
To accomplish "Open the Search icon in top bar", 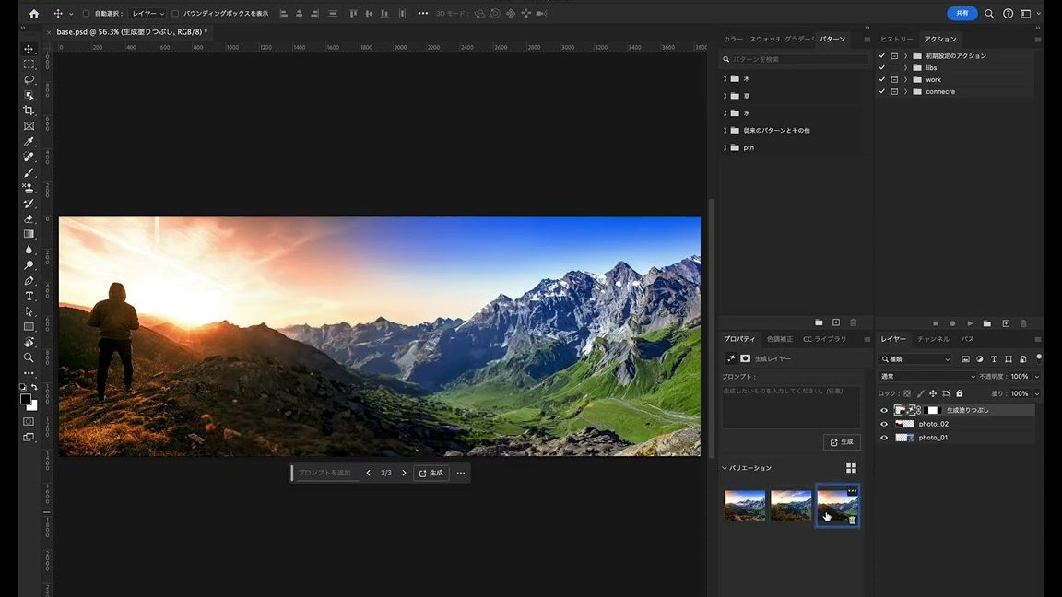I will pos(989,14).
